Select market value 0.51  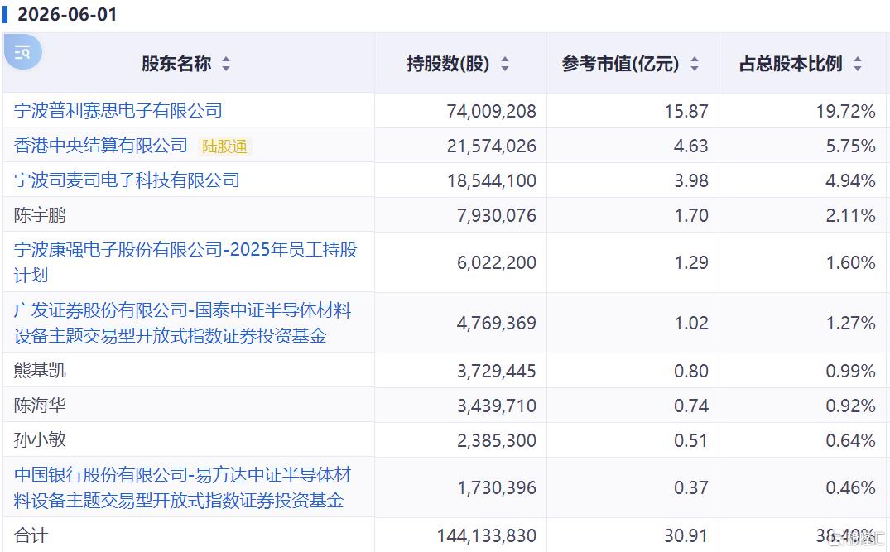(690, 440)
